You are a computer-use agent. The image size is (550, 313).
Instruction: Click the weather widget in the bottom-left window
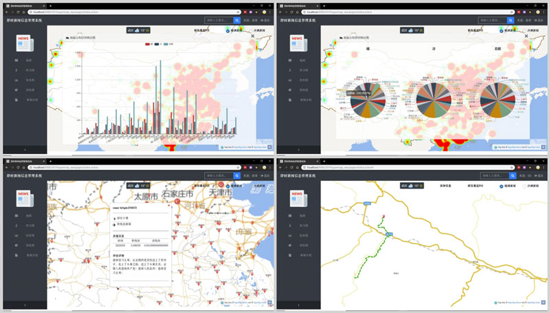pos(137,186)
